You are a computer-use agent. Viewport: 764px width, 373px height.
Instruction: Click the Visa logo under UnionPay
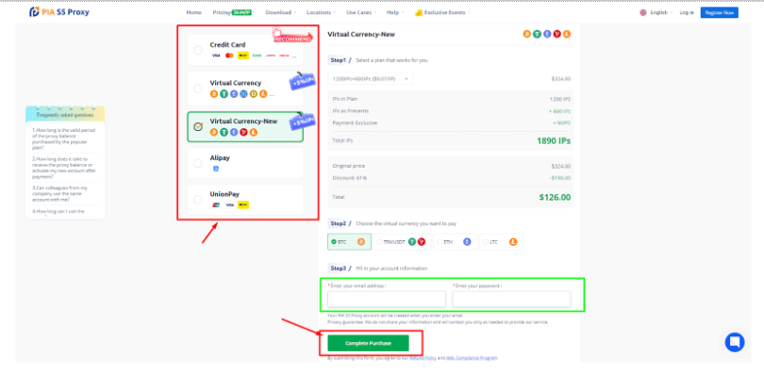click(229, 204)
